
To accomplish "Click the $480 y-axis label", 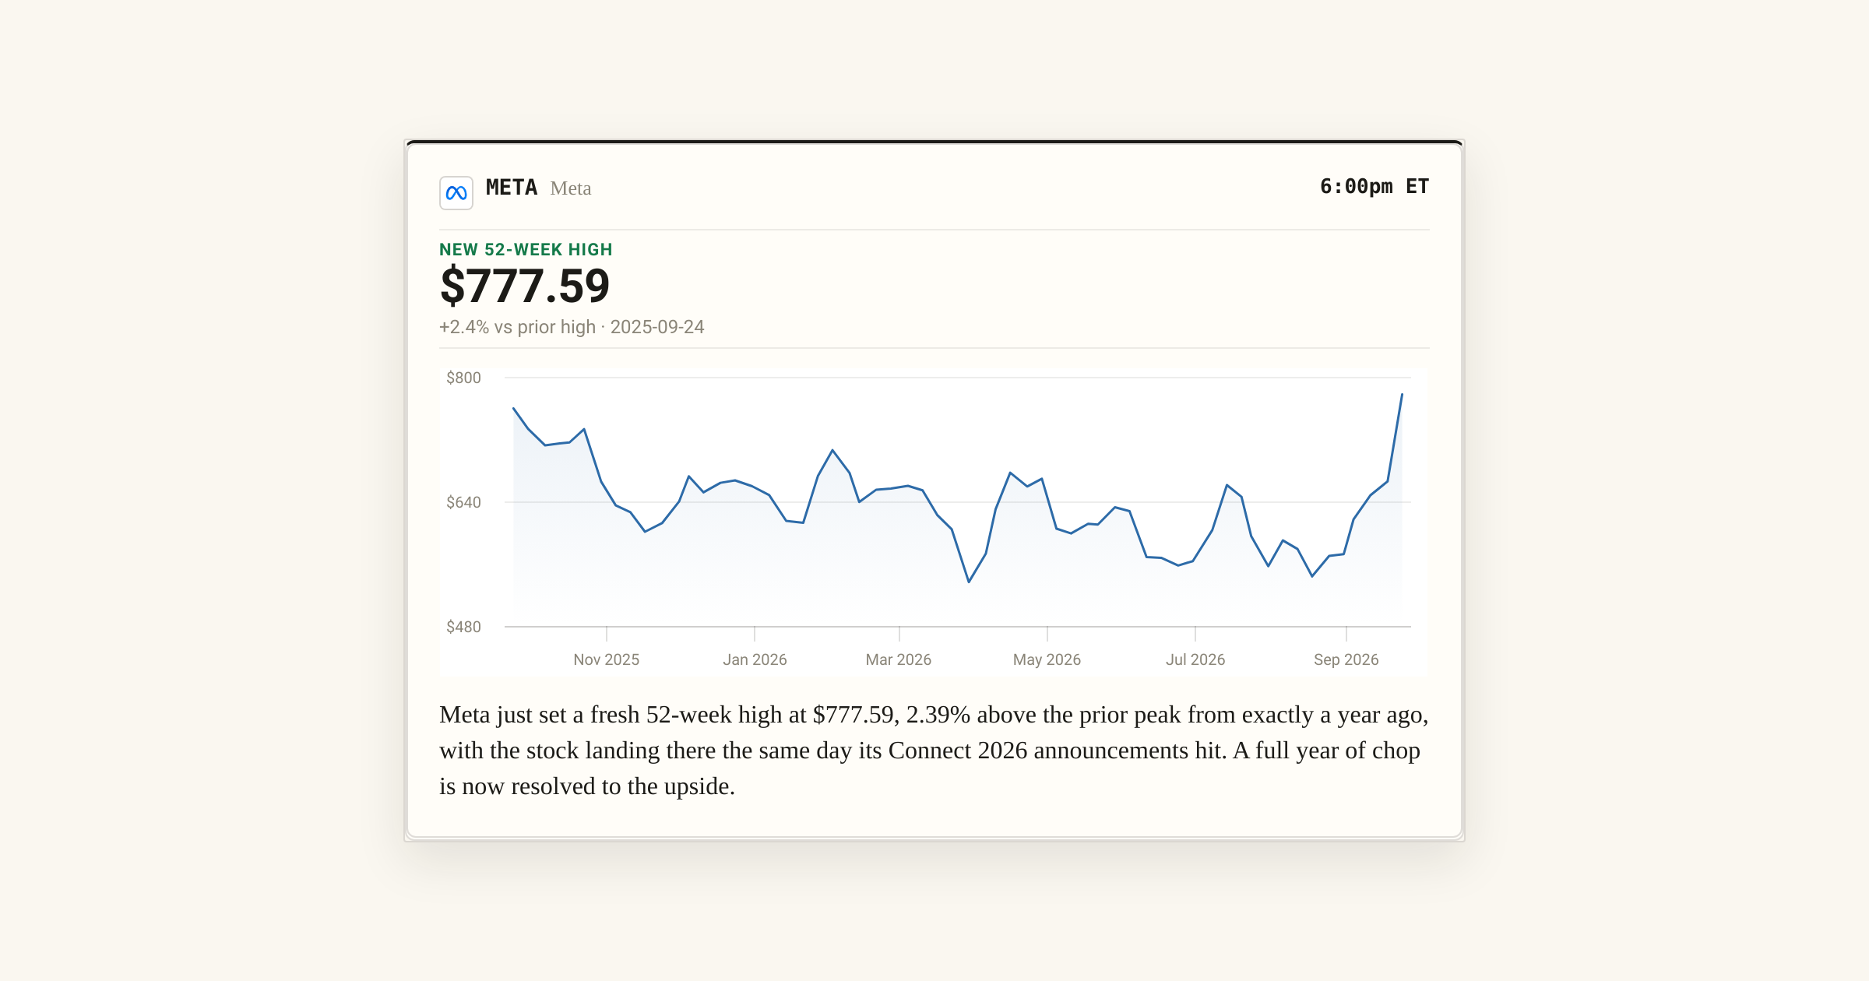I will point(463,627).
